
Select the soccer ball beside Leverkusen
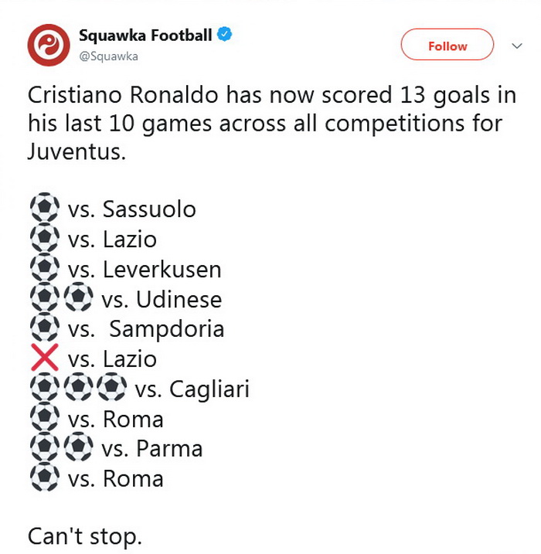click(x=43, y=269)
